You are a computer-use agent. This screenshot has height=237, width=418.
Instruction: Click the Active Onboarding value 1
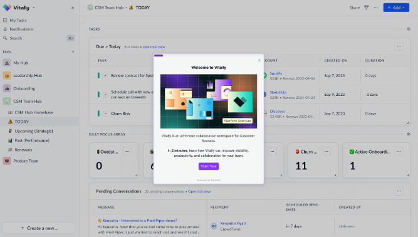(352, 166)
